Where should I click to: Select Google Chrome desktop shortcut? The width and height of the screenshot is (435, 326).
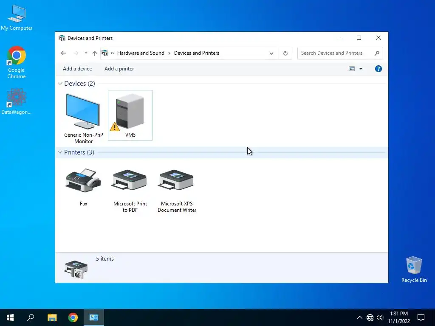coord(17,62)
